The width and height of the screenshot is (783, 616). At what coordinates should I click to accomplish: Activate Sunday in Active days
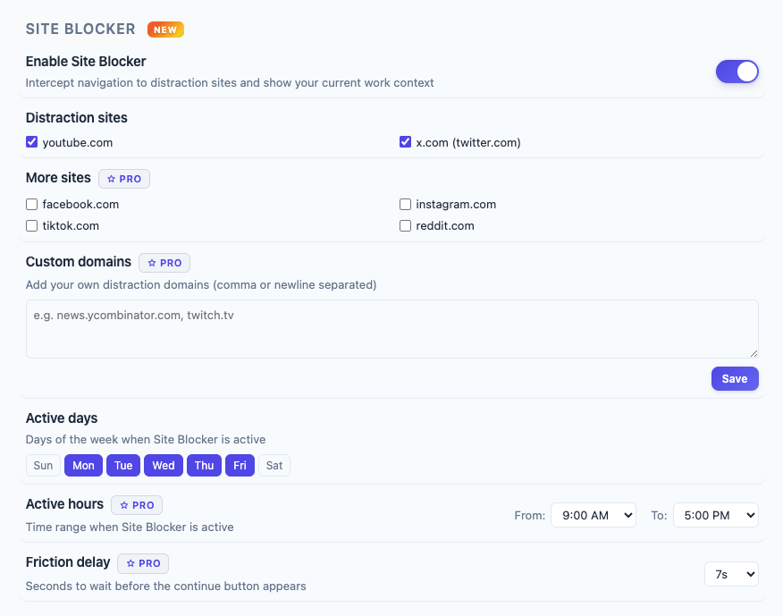43,465
